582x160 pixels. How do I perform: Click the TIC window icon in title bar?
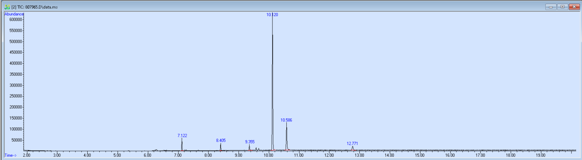click(7, 7)
